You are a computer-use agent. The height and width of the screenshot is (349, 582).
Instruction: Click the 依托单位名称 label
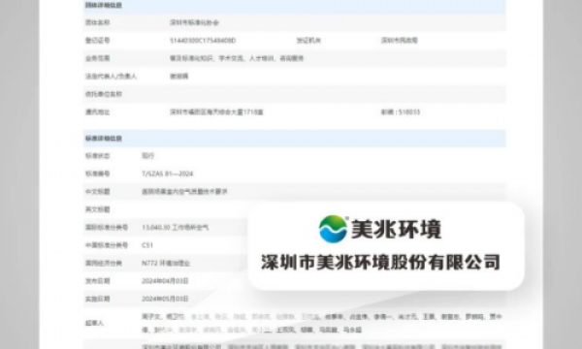tap(104, 94)
